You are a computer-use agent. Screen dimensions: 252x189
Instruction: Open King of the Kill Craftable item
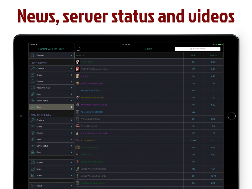pos(51,120)
